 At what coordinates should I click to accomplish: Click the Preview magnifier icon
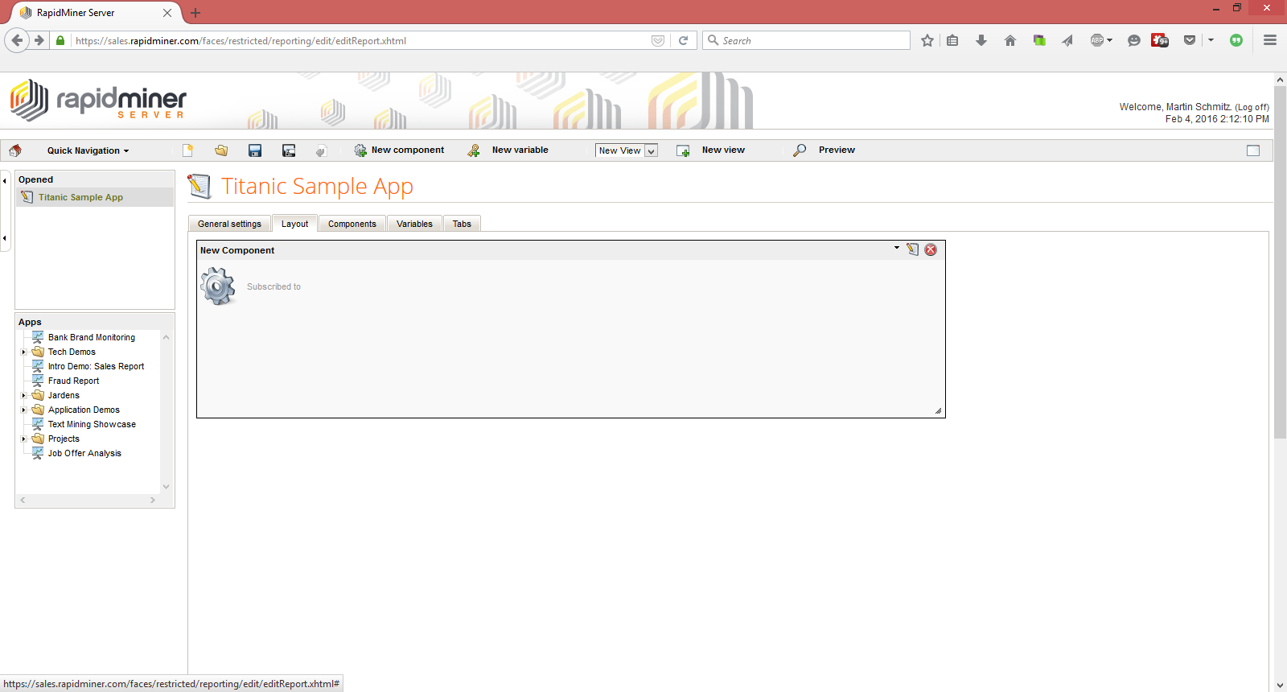[x=800, y=150]
